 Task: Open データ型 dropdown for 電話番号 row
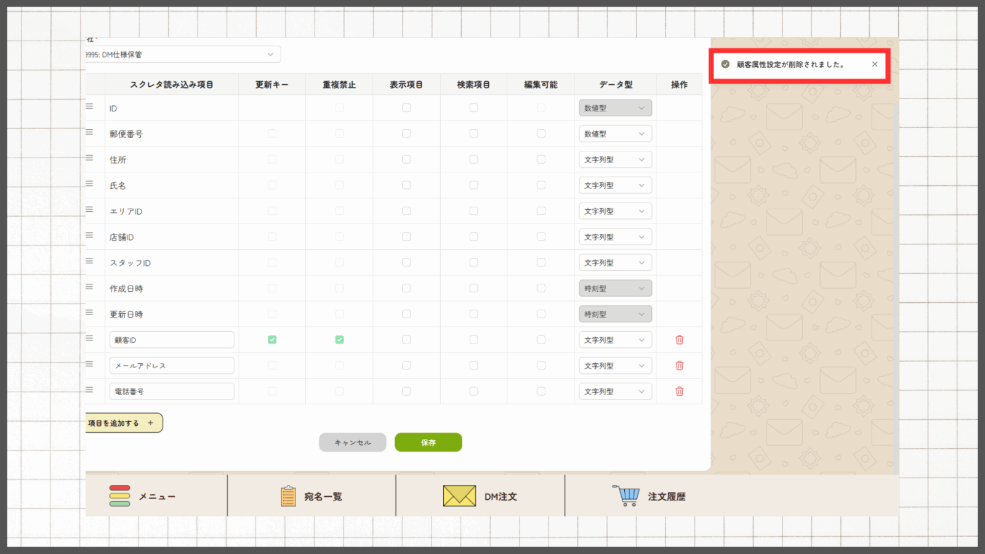pyautogui.click(x=614, y=391)
